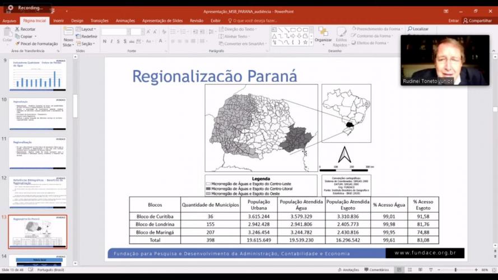Toggle bold formatting (N)
This screenshot has width=498, height=280.
(x=104, y=41)
